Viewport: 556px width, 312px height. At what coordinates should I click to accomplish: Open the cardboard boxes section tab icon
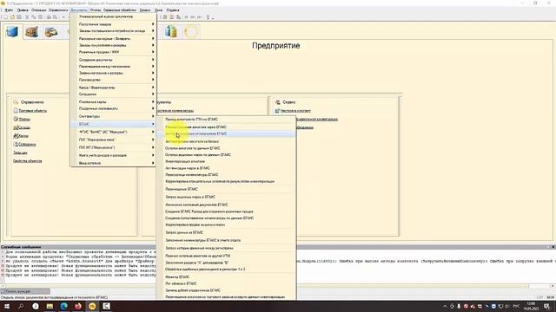(x=31, y=32)
